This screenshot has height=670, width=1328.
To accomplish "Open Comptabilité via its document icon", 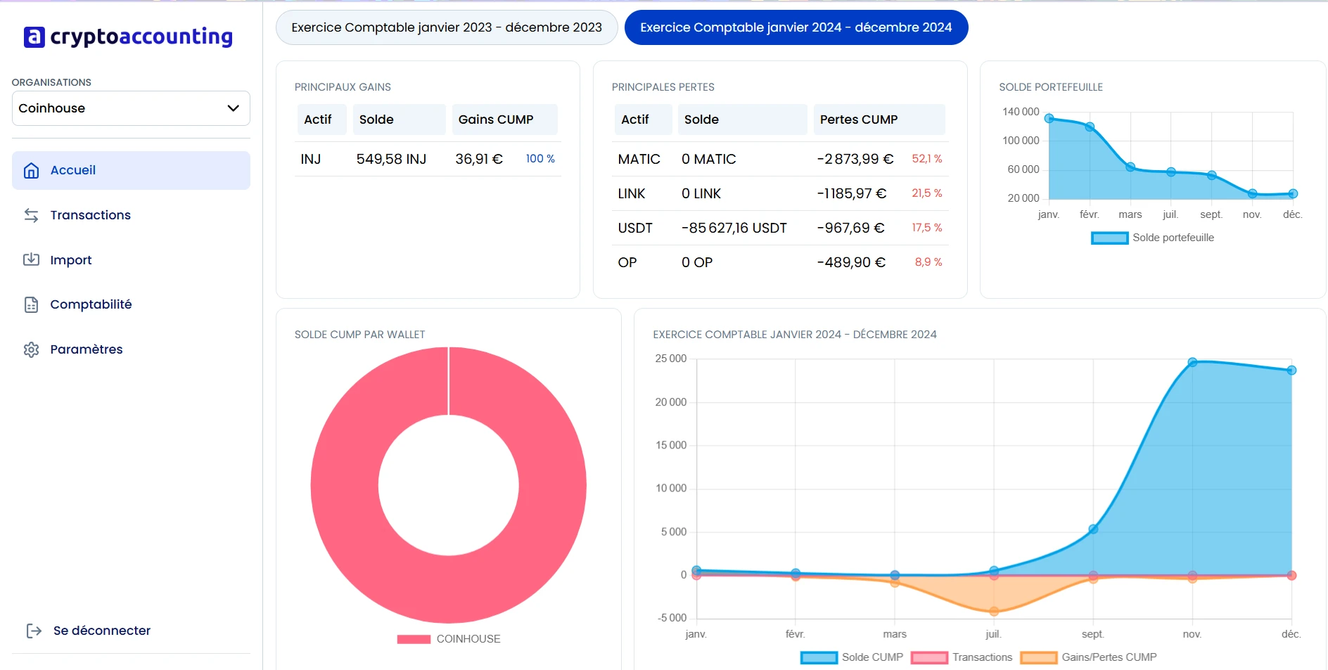I will (31, 304).
